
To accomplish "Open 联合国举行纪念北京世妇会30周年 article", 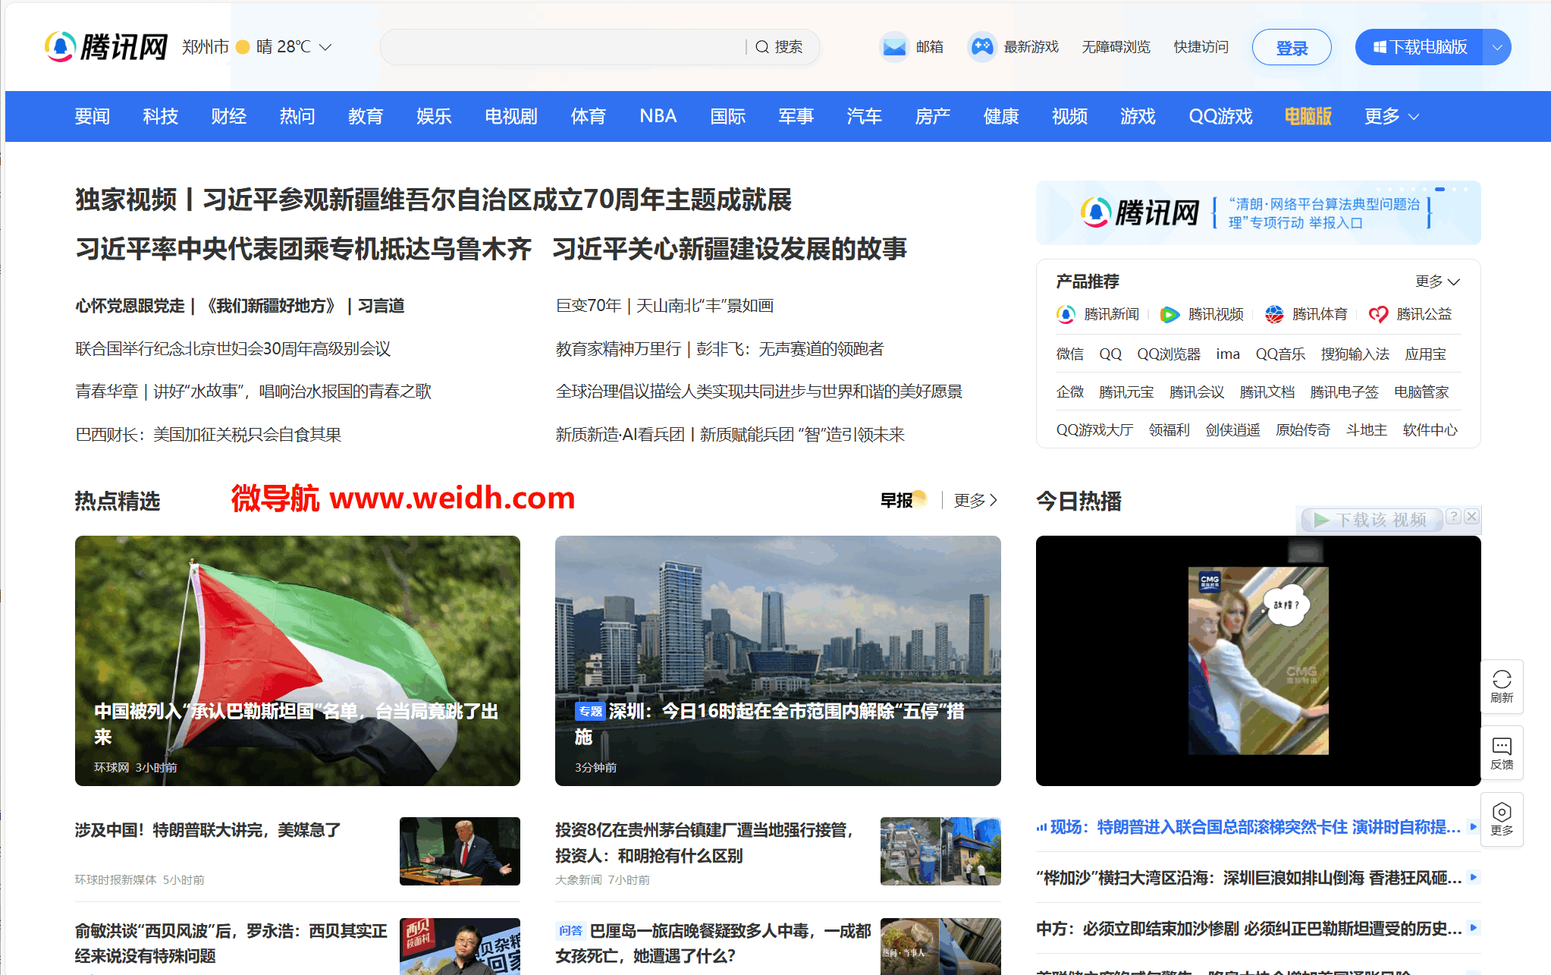I will point(233,349).
